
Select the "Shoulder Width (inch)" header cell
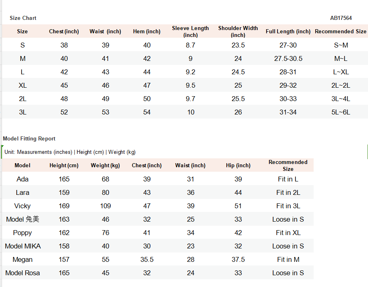pos(238,31)
